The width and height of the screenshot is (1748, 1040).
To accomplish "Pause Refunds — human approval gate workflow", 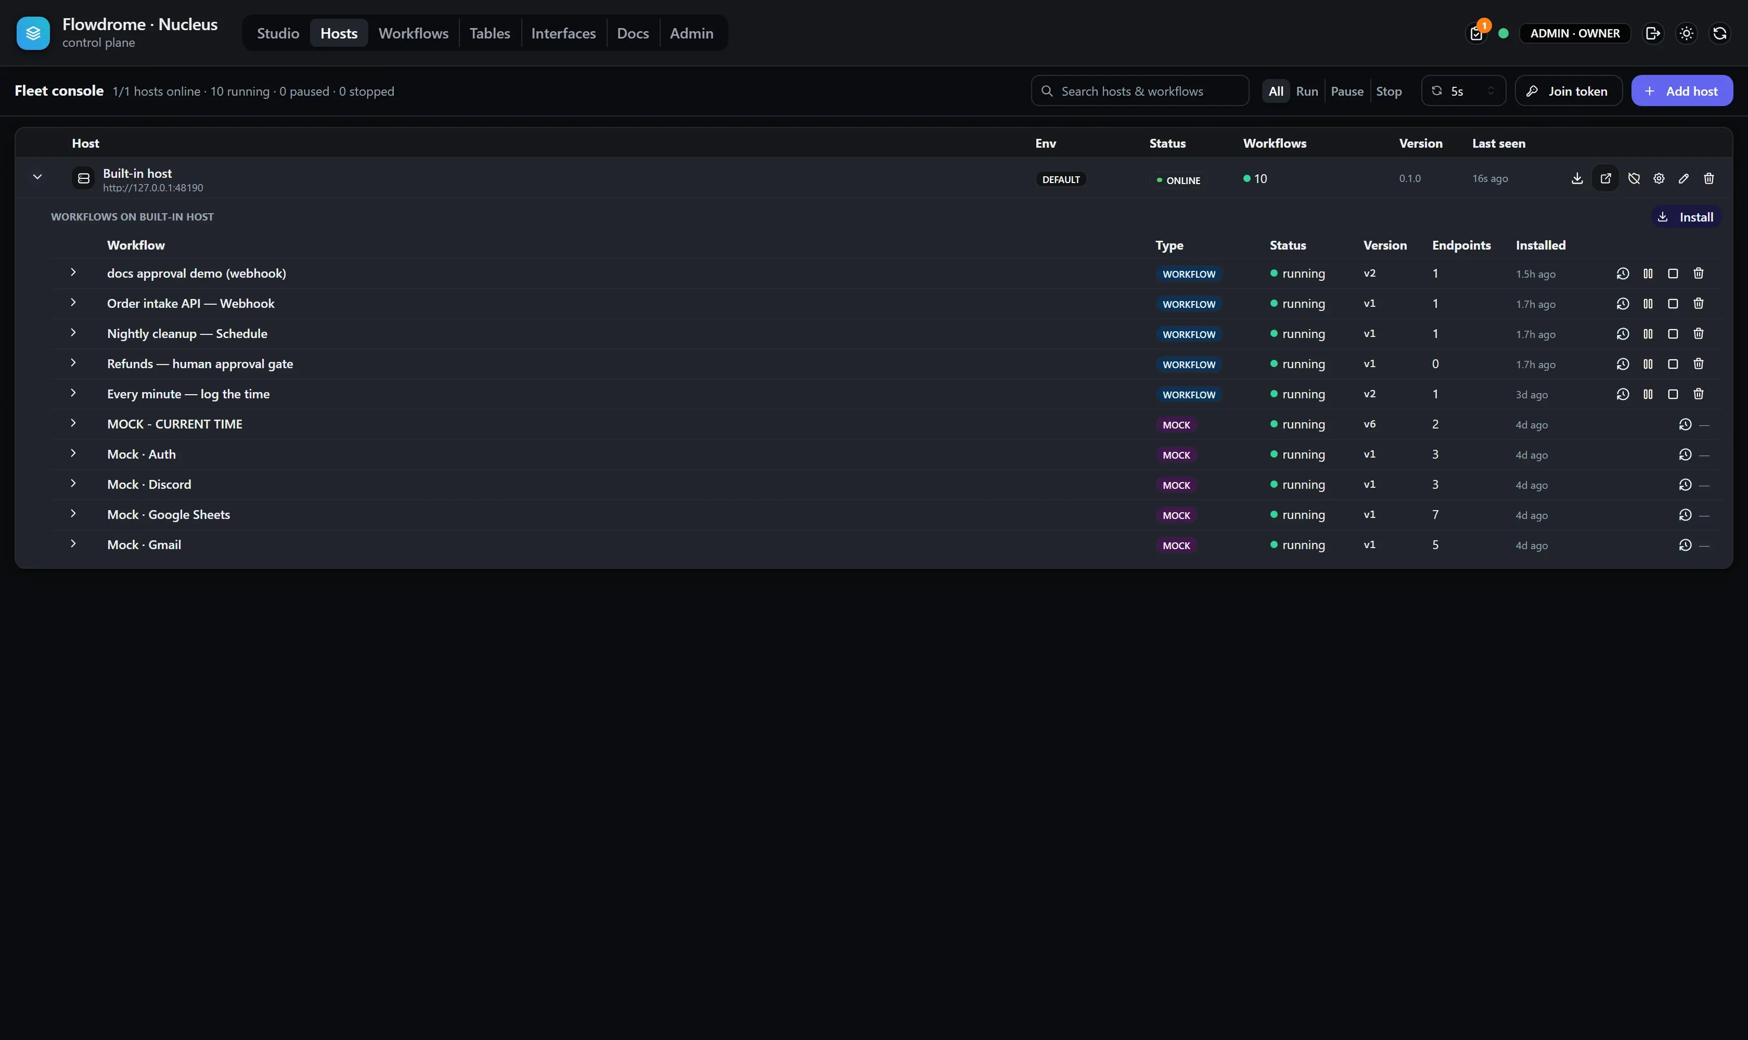I will 1648,365.
